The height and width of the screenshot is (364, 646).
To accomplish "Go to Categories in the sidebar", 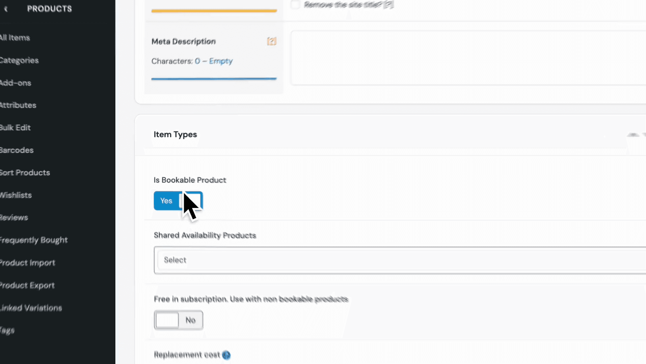I will tap(19, 60).
